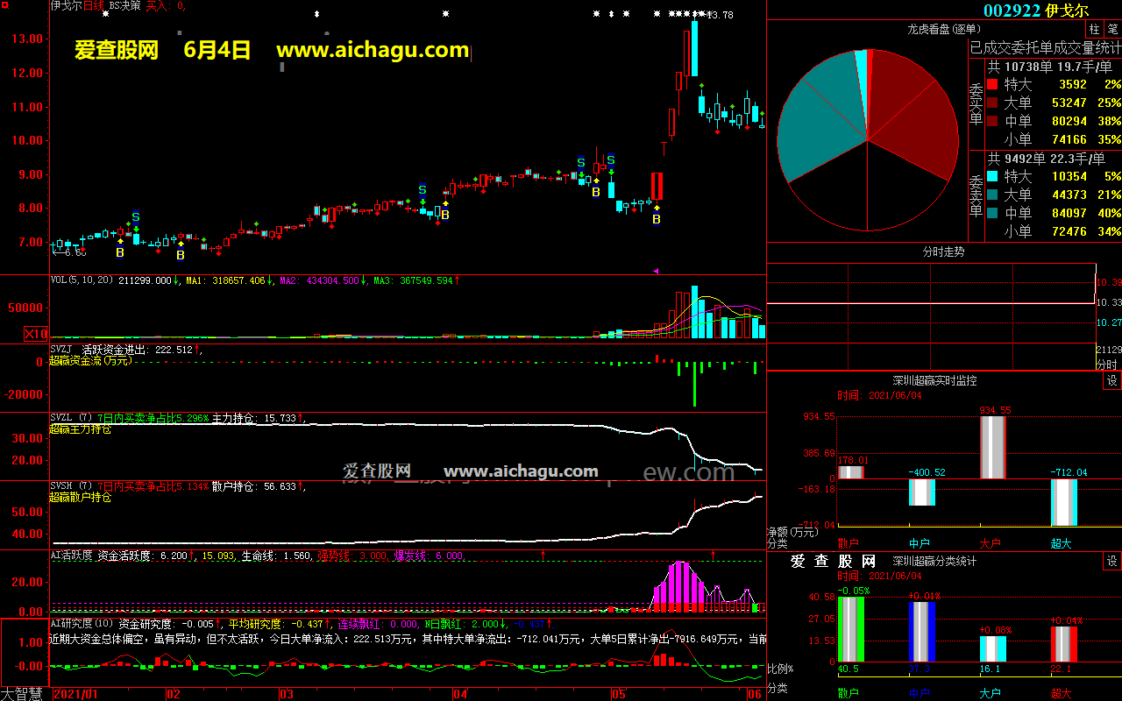Click the BS决策 indicator name
The width and height of the screenshot is (1122, 701).
pyautogui.click(x=124, y=5)
